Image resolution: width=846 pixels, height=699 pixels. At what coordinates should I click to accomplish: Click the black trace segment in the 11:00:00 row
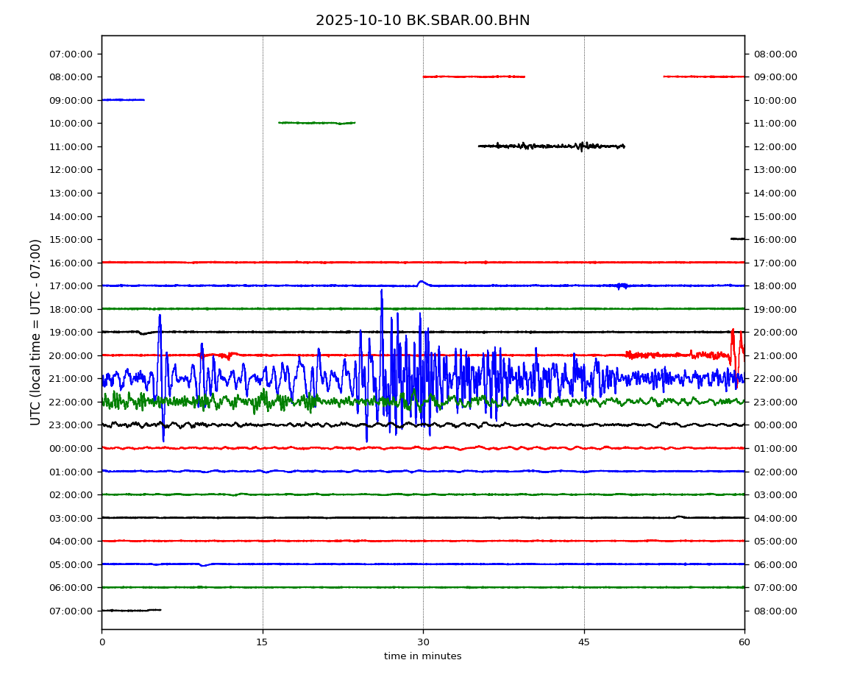(x=552, y=146)
